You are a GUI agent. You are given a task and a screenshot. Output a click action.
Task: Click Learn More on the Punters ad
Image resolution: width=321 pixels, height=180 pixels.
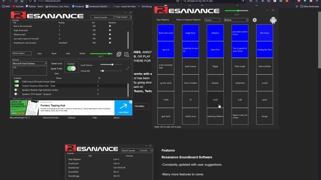pos(123,108)
